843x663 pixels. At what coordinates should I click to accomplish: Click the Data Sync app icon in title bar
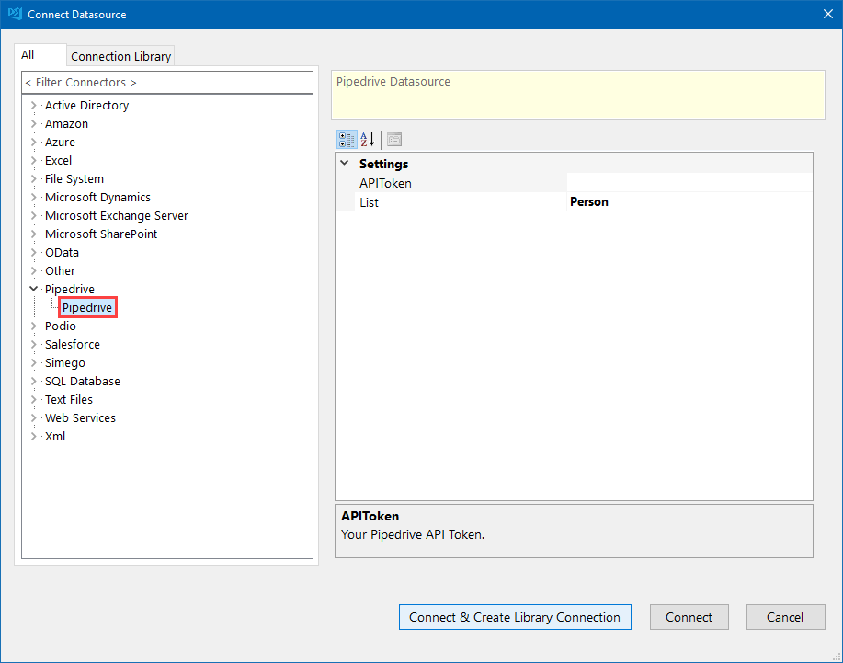(x=15, y=14)
